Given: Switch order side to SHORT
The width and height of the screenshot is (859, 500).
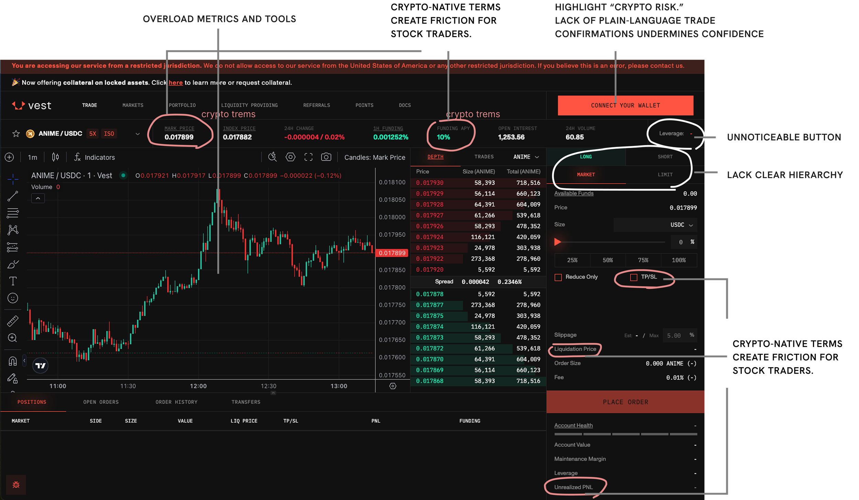Looking at the screenshot, I should pyautogui.click(x=665, y=157).
